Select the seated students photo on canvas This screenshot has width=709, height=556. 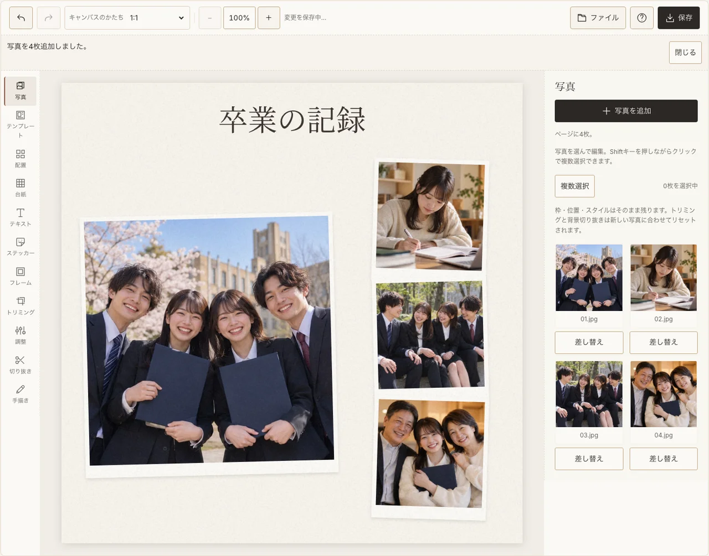430,335
